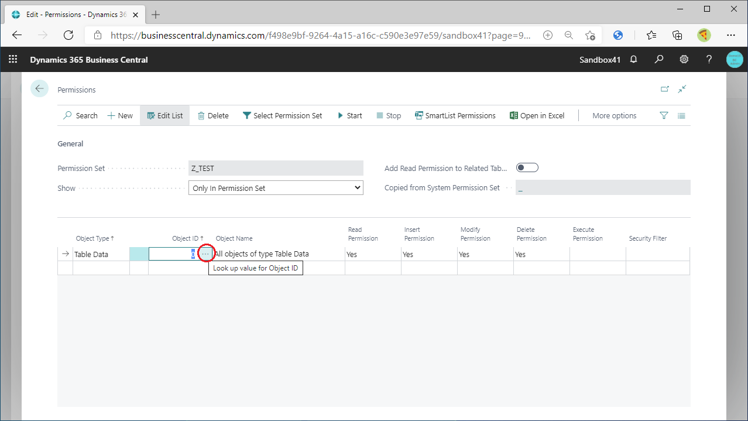Image resolution: width=748 pixels, height=421 pixels.
Task: Open SmartList Permissions from the action bar
Action: point(455,115)
